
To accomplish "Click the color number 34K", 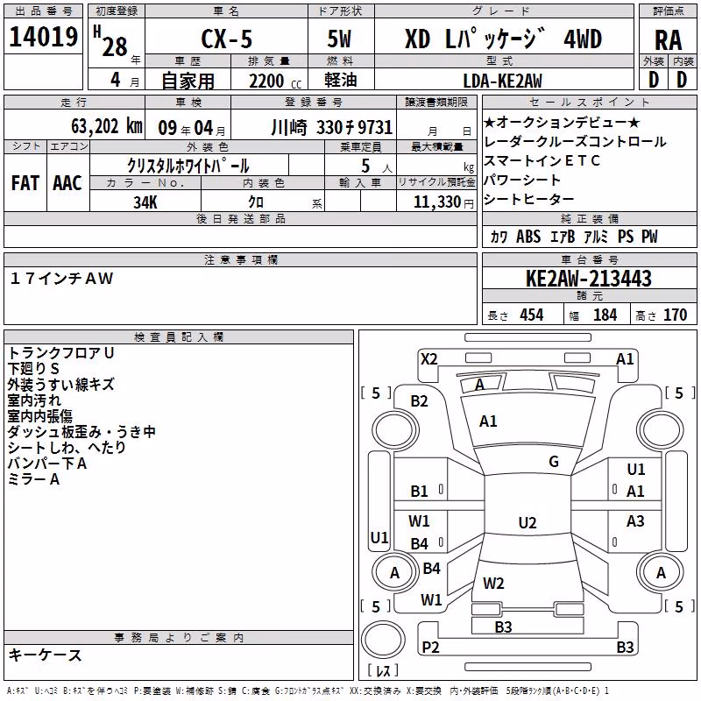I will (145, 202).
